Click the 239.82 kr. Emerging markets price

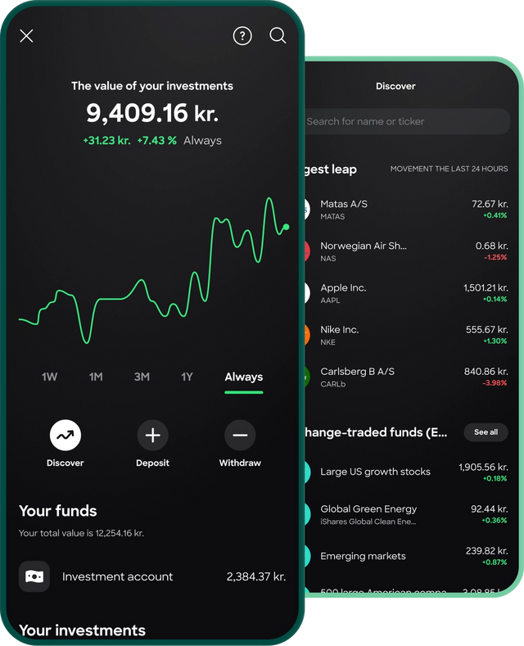tap(487, 551)
